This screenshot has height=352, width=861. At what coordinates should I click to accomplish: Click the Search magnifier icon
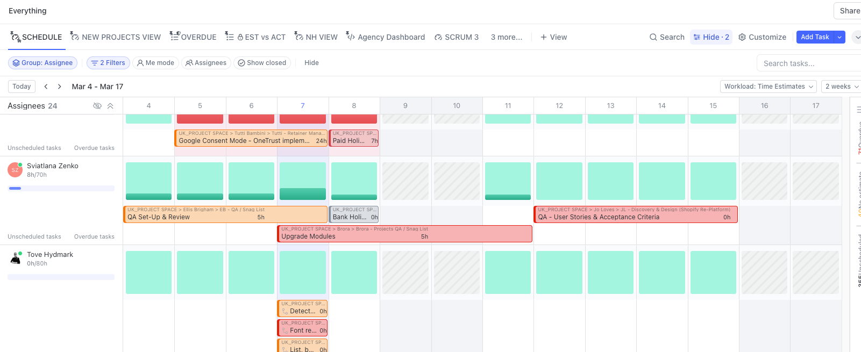653,37
